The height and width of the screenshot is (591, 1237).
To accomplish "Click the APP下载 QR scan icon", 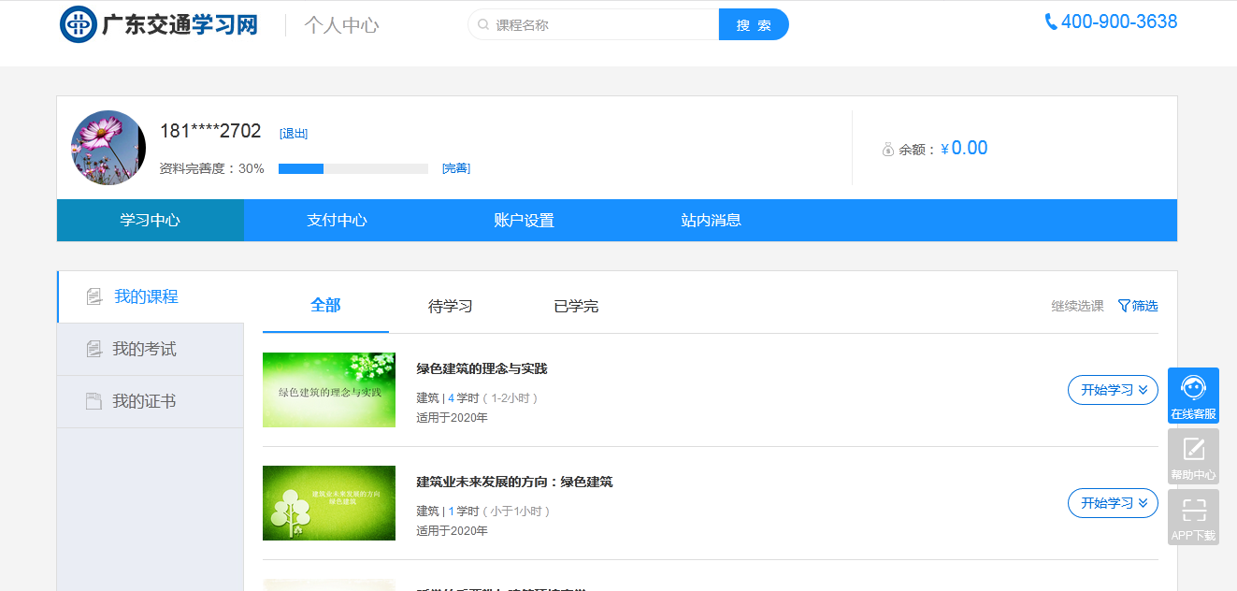I will click(1193, 516).
